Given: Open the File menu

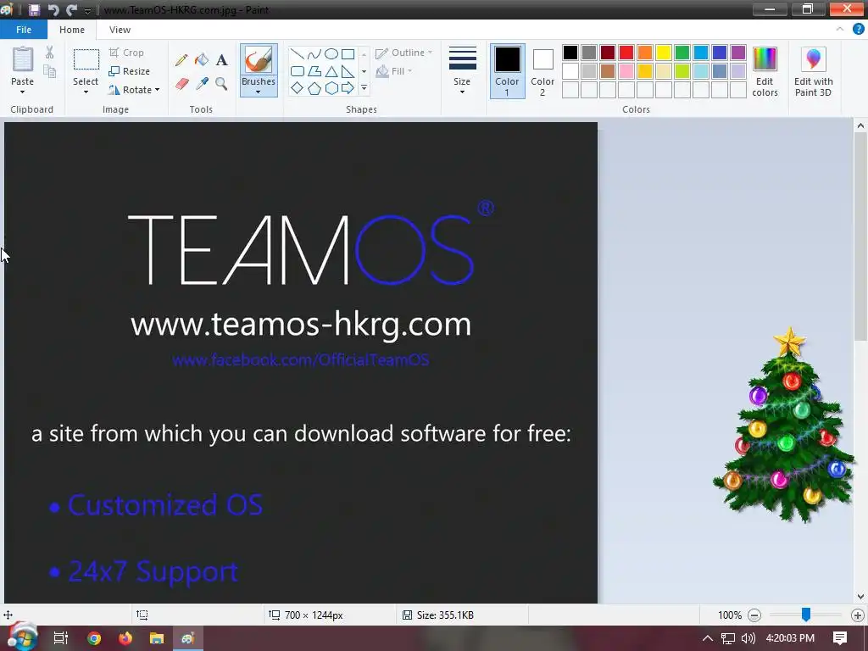Looking at the screenshot, I should (24, 30).
